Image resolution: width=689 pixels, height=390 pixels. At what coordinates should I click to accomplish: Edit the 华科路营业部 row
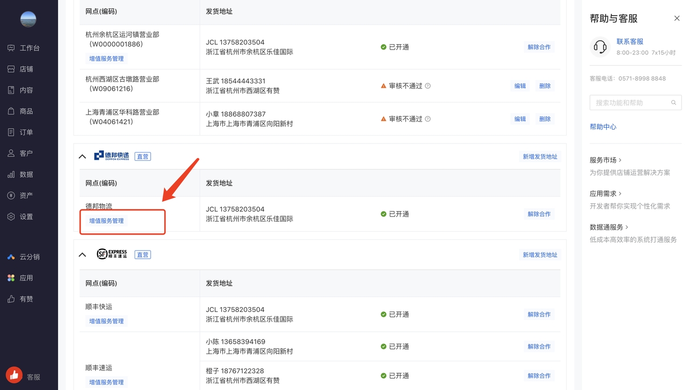pyautogui.click(x=520, y=119)
